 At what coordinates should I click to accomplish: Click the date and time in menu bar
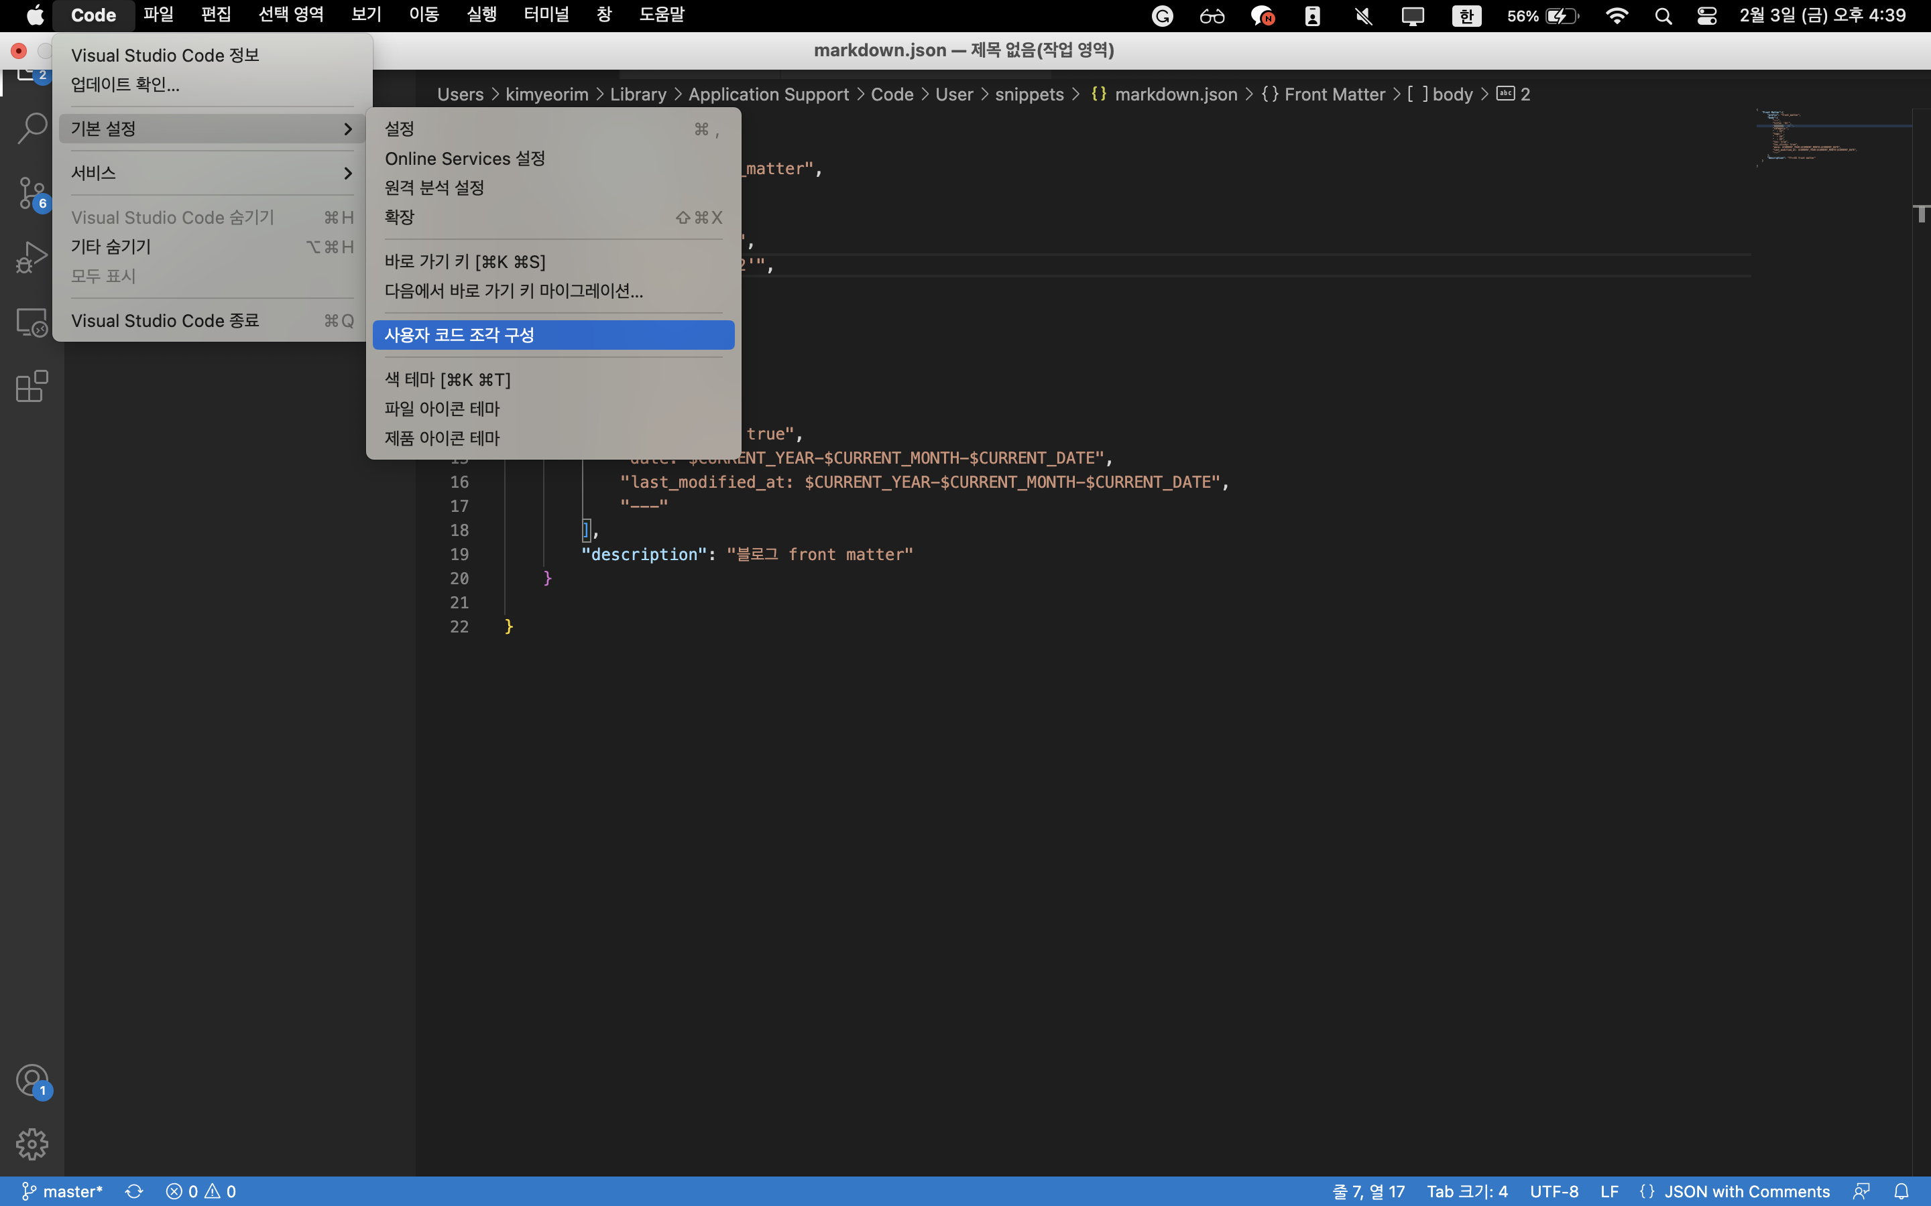coord(1822,16)
